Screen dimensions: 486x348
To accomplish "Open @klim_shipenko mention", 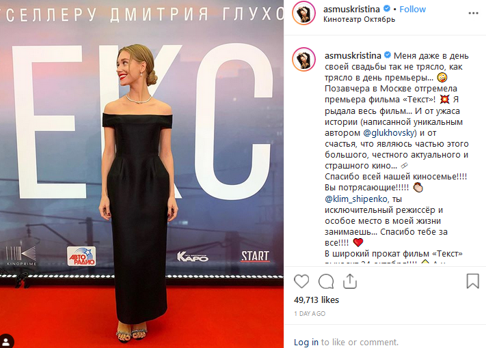I will pos(356,199).
